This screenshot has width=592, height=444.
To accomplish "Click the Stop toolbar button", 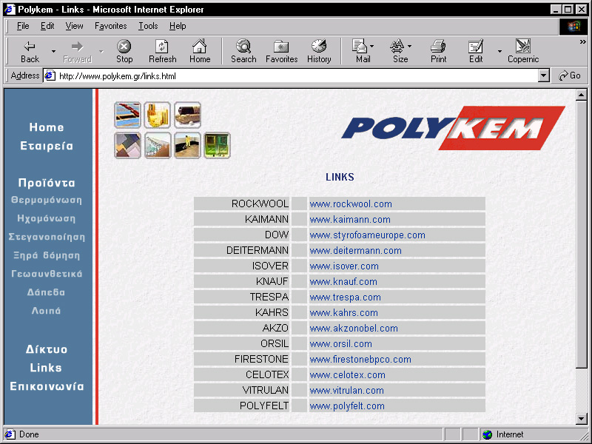I will (124, 51).
